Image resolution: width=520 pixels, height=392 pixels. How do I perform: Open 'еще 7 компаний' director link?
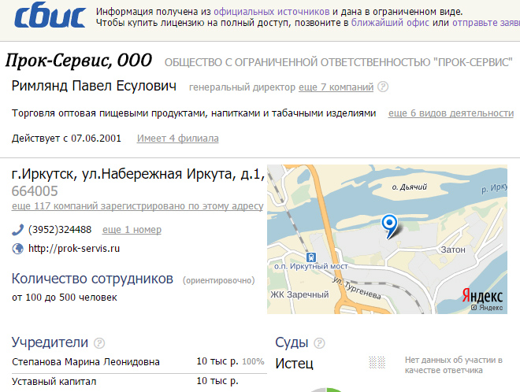click(336, 87)
